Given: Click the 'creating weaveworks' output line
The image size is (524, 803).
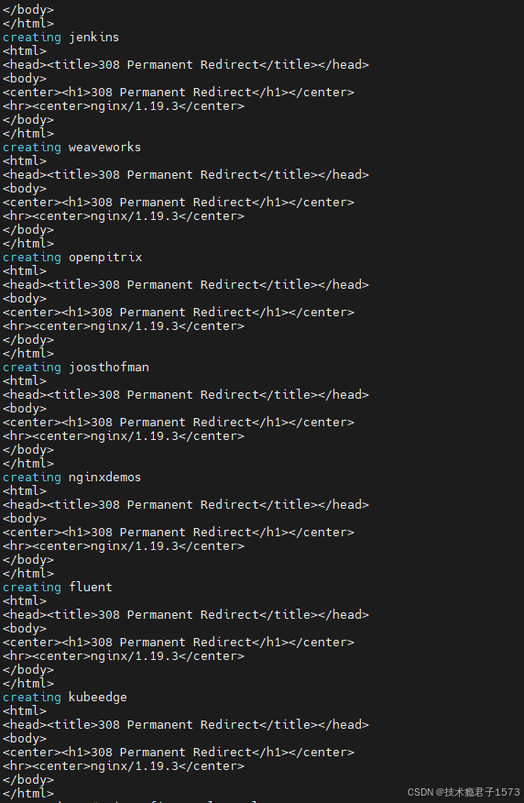Looking at the screenshot, I should pos(71,148).
